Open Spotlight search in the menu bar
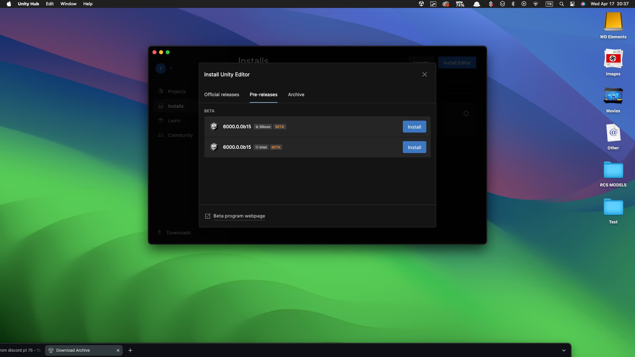This screenshot has width=635, height=357. point(561,4)
